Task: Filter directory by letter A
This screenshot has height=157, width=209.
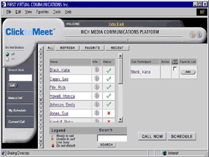Action: [x=41, y=49]
